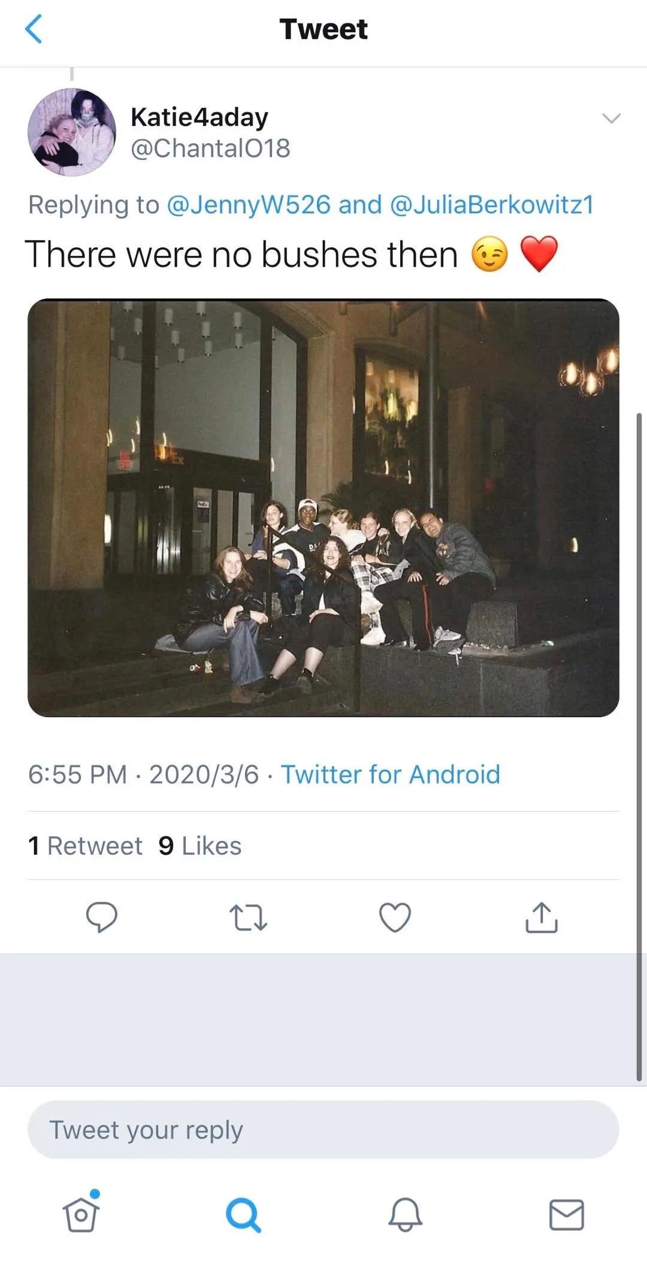Tap the Tweet your reply field
Image resolution: width=647 pixels, height=1262 pixels.
coord(323,1128)
